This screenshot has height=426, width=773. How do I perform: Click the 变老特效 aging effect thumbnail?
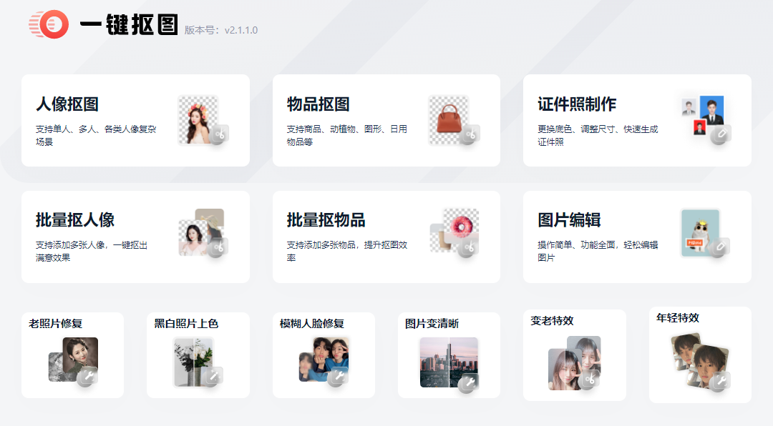click(574, 363)
